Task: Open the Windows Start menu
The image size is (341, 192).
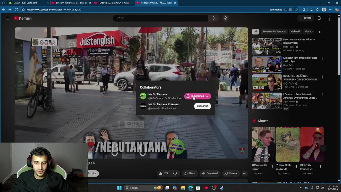Action: (x=119, y=188)
